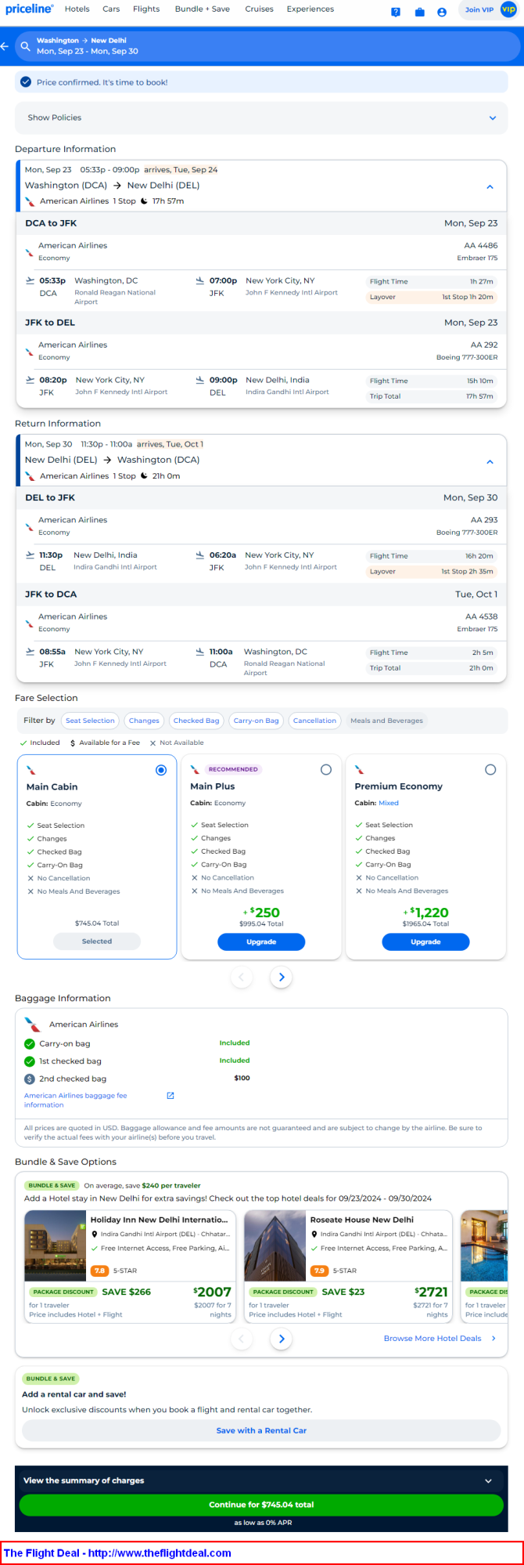Select the Premium Economy fare radio button
The image size is (524, 1565).
[490, 770]
